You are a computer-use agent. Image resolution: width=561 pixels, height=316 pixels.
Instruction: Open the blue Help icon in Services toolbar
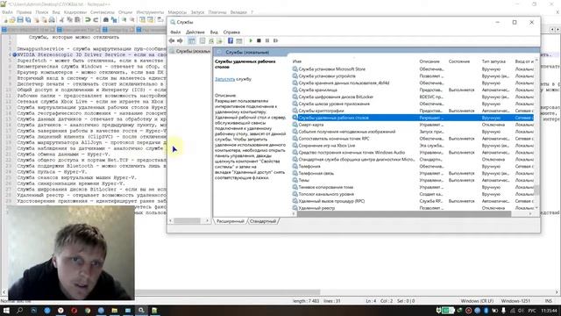tap(231, 41)
